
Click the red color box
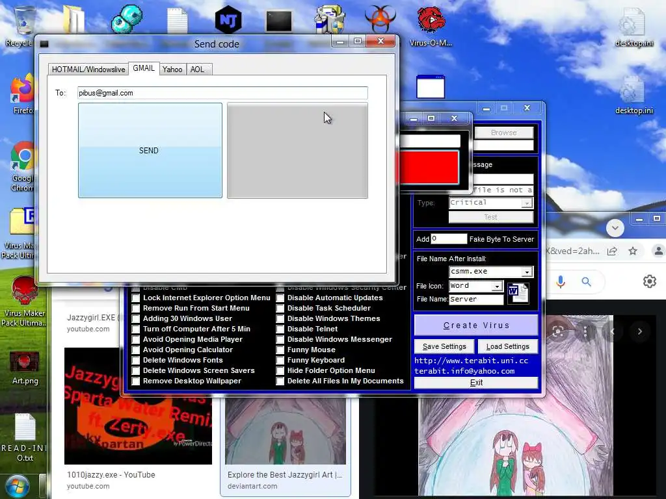(x=427, y=167)
